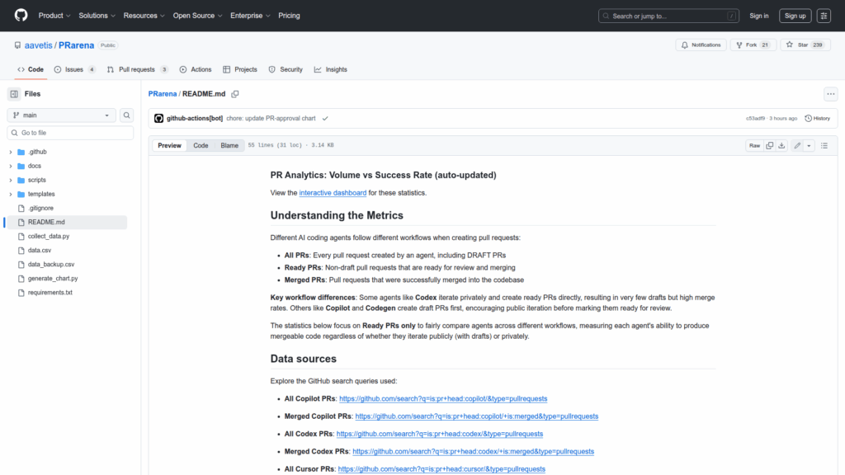Select the Code repository tab
845x475 pixels.
(x=31, y=69)
